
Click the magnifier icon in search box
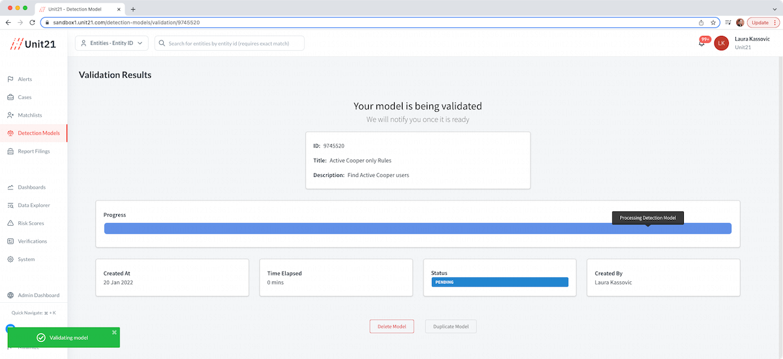[162, 43]
